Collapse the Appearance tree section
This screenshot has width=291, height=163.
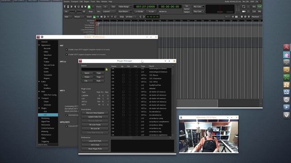[39, 45]
